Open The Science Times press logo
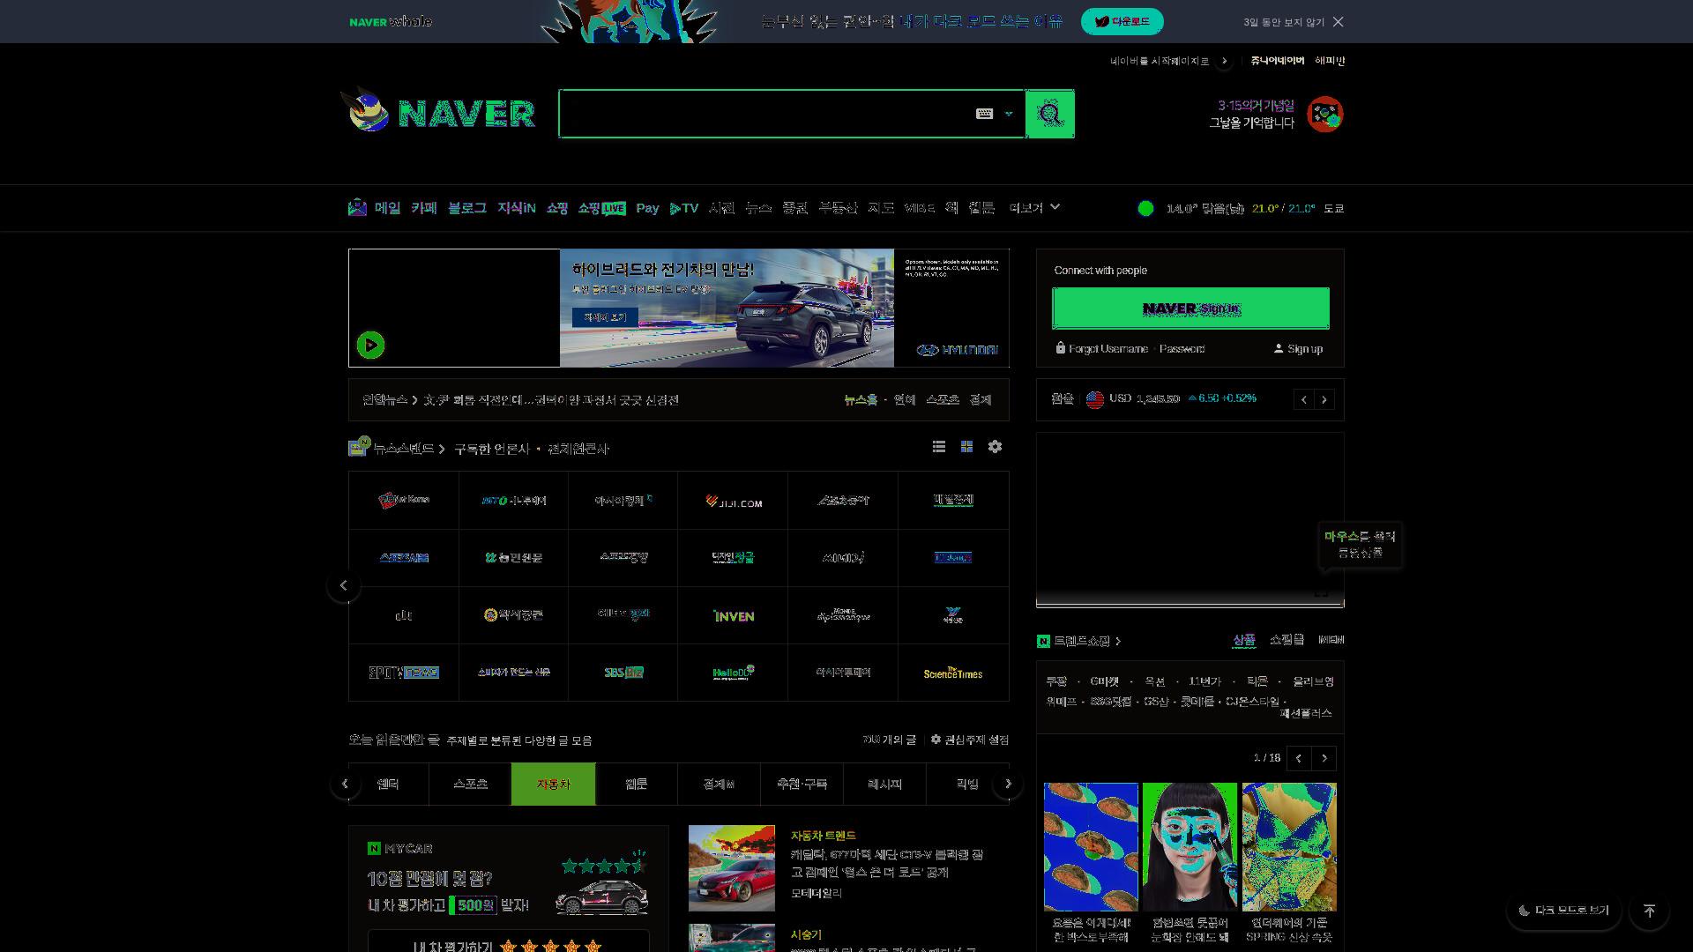 (x=953, y=673)
